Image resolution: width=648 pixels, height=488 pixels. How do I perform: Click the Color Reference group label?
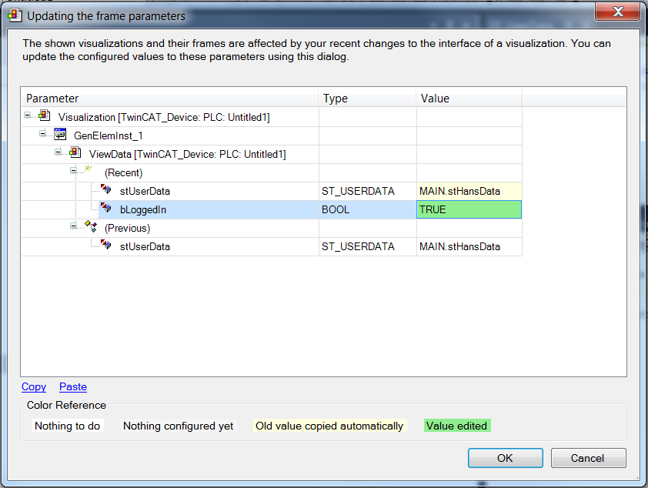coord(66,405)
